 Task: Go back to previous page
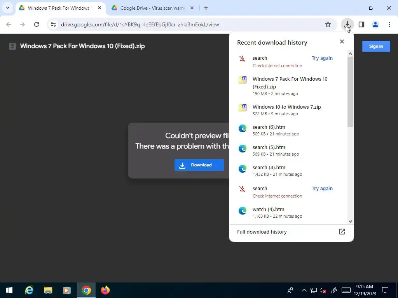[9, 24]
